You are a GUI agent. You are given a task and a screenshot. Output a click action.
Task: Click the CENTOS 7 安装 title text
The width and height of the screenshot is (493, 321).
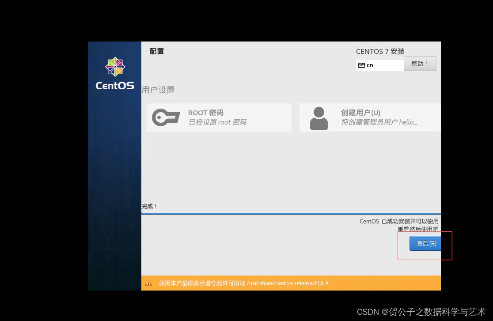click(380, 51)
